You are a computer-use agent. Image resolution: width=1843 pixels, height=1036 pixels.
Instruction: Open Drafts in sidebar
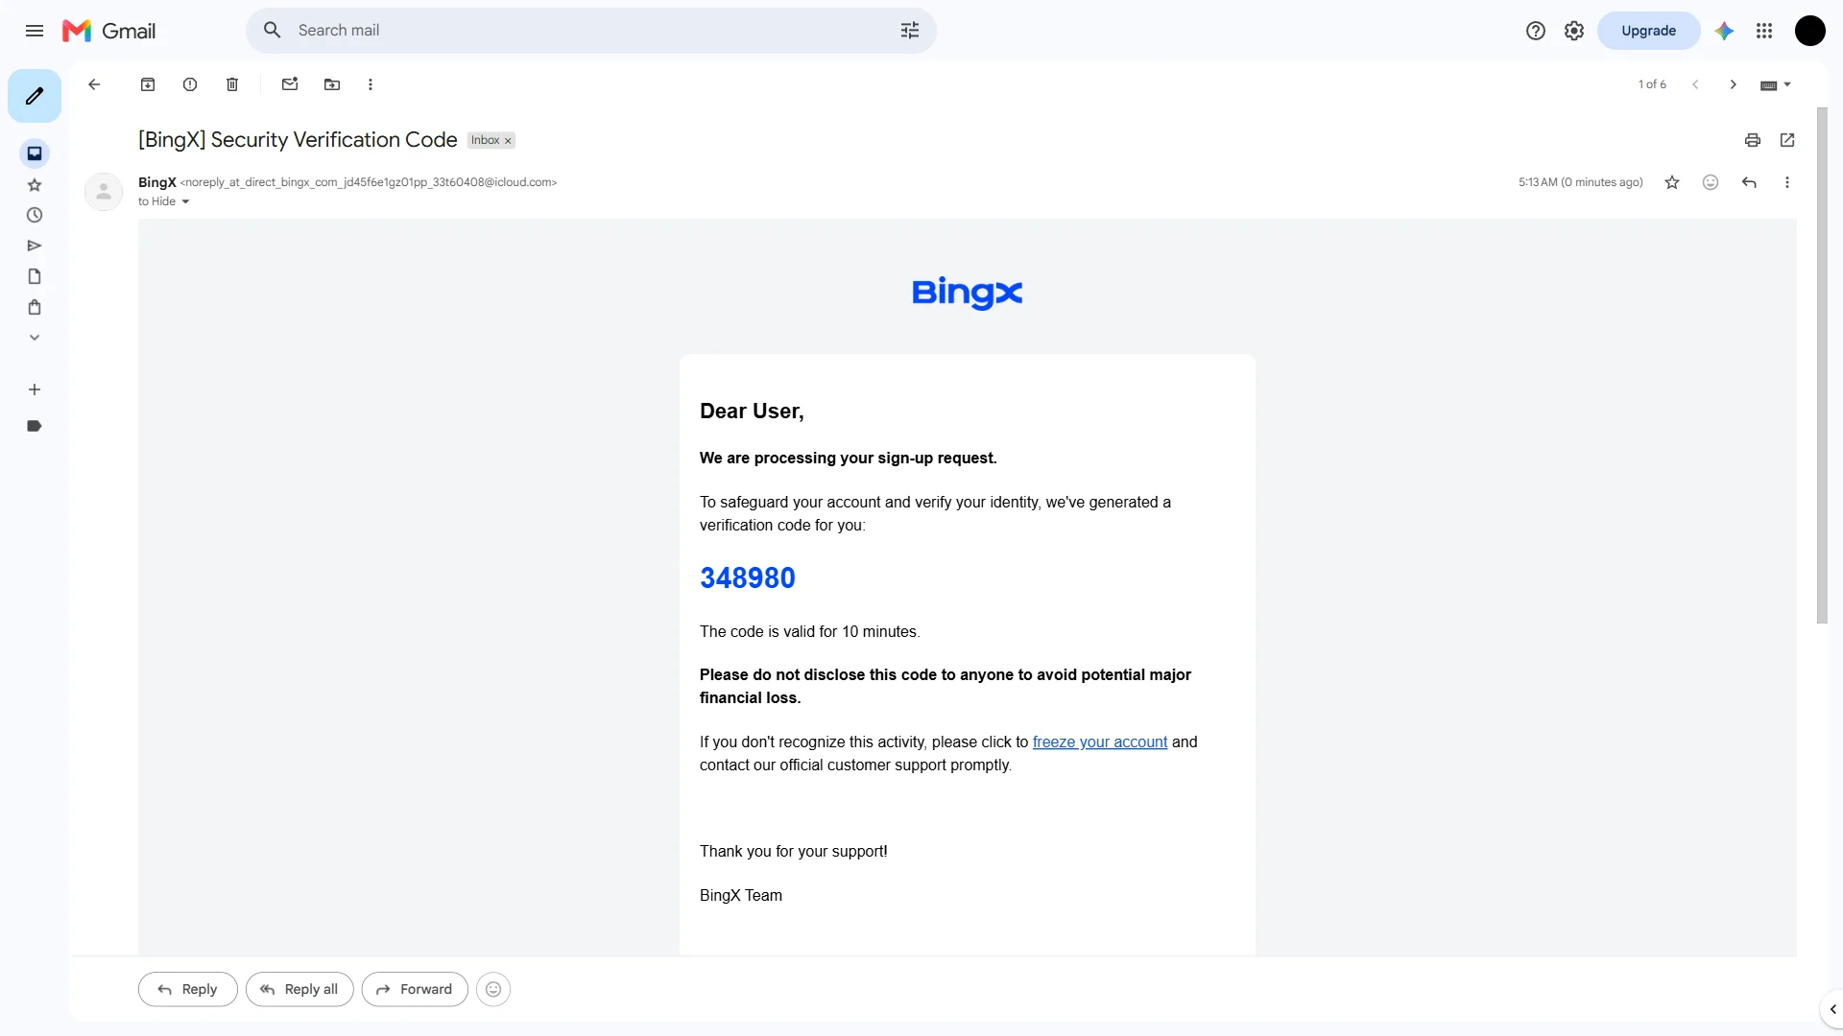[35, 276]
